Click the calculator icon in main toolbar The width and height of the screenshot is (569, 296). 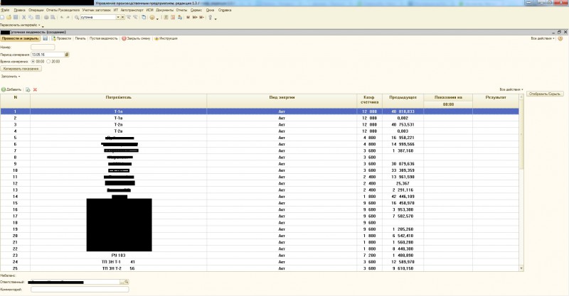click(x=166, y=17)
